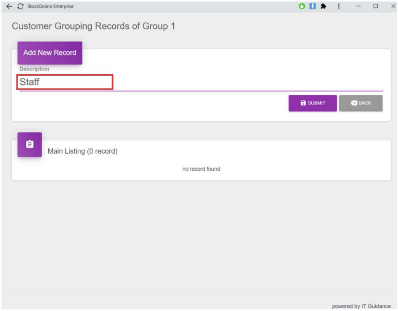Click the back arrow in the title bar
Viewport: 398px width, 311px height.
tap(9, 7)
